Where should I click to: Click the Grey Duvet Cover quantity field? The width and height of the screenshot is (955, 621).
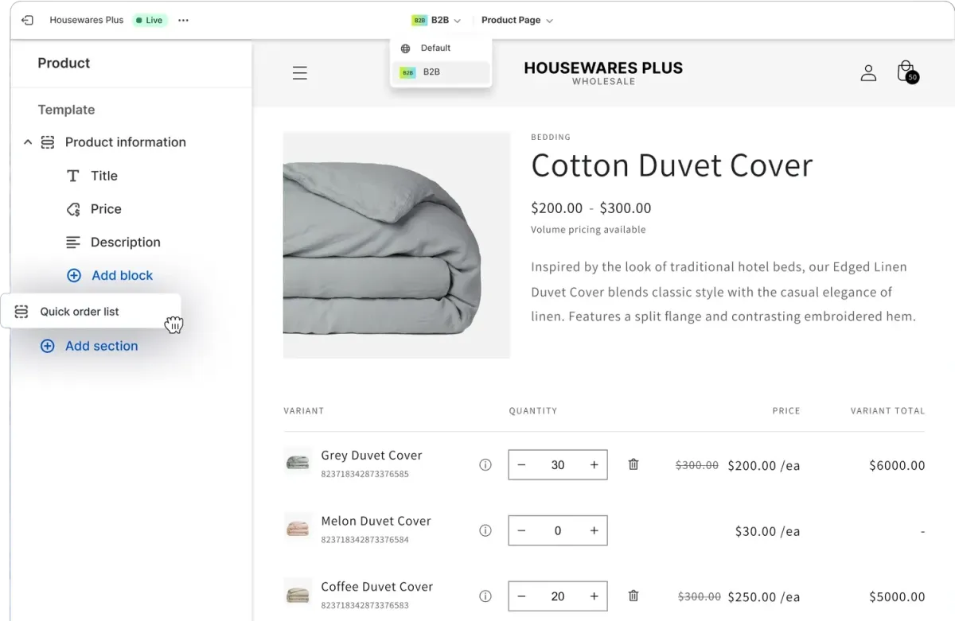click(x=558, y=465)
